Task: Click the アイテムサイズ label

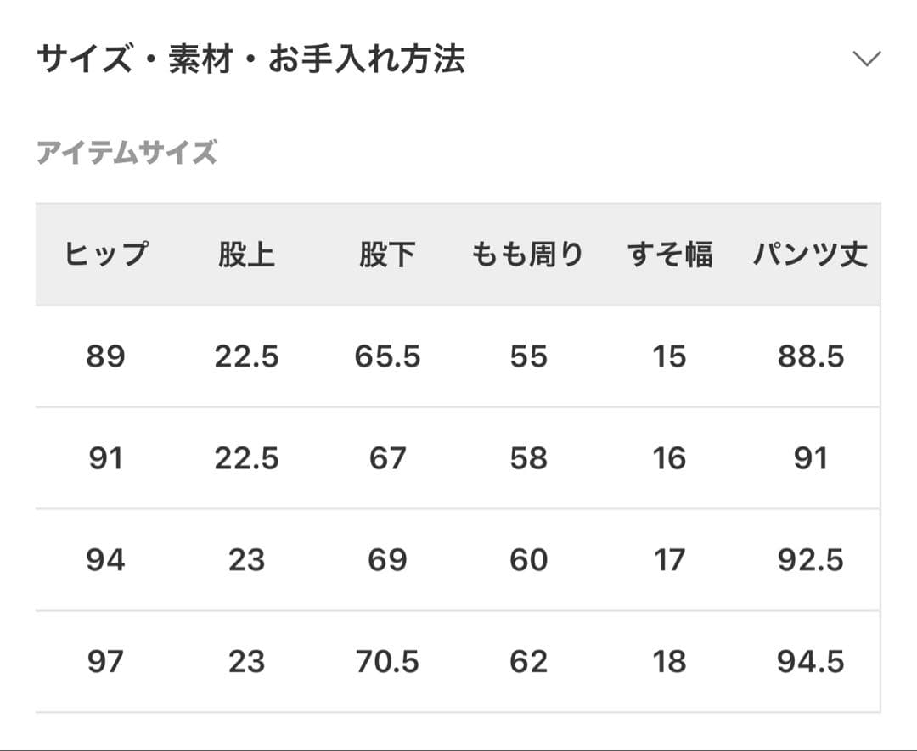Action: 127,154
